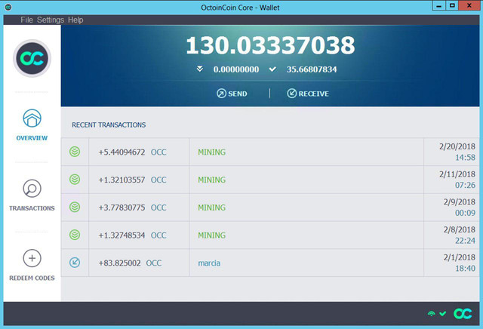Viewport: 483px width, 329px height.
Task: Click date 2/1/2018 18:40
Action: pyautogui.click(x=460, y=263)
